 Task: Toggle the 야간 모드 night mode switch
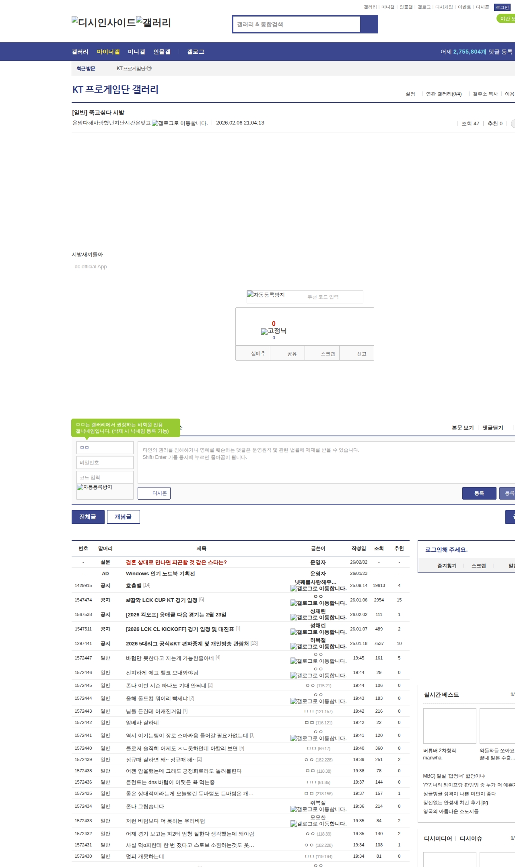[x=506, y=19]
